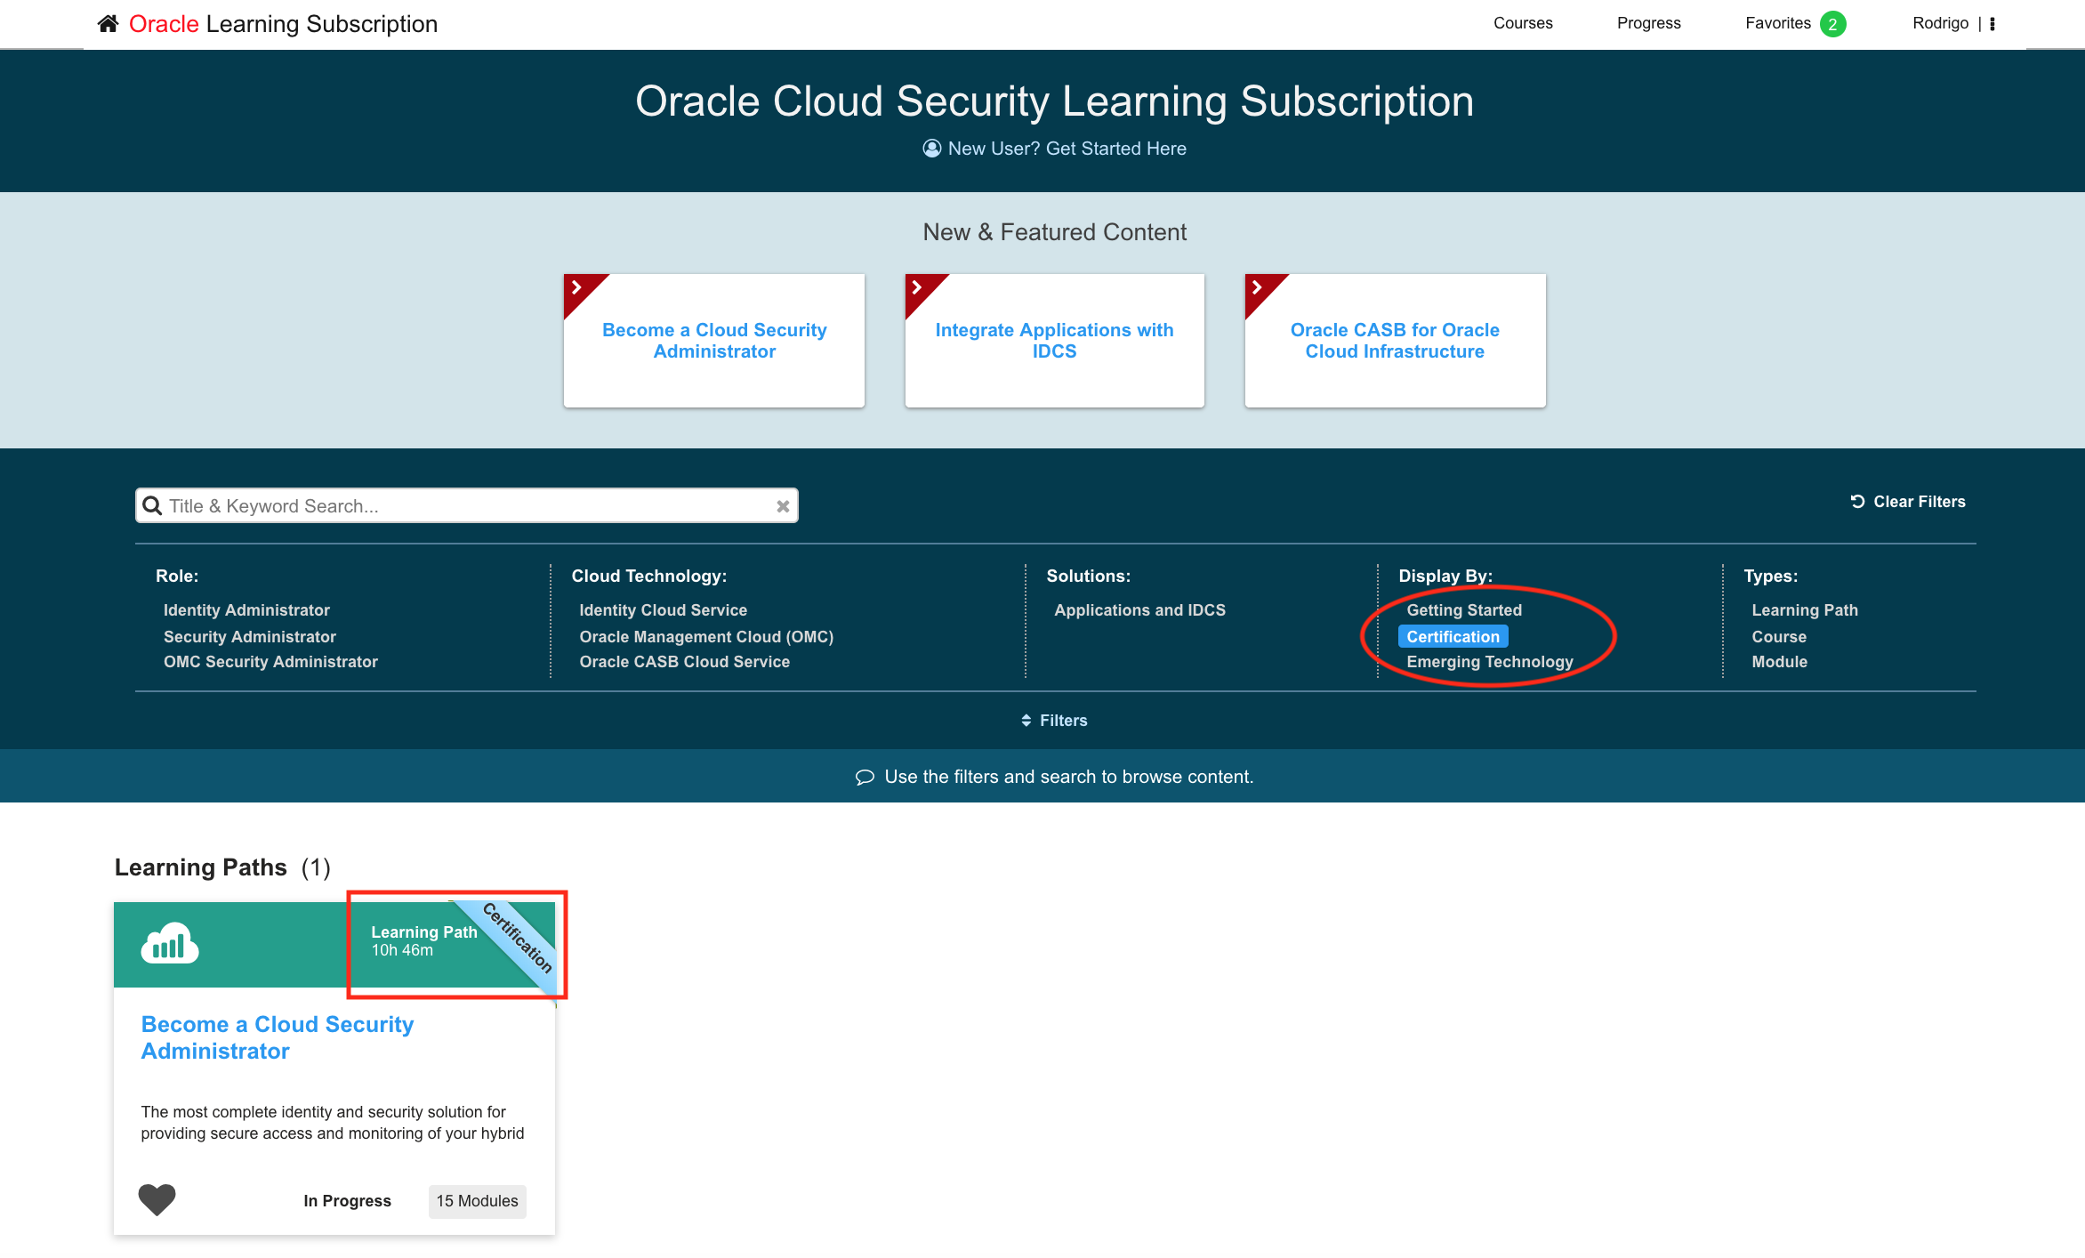Filter types by Module

(x=1780, y=662)
